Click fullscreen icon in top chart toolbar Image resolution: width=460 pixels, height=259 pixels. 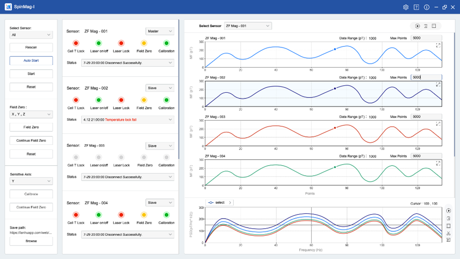434,26
